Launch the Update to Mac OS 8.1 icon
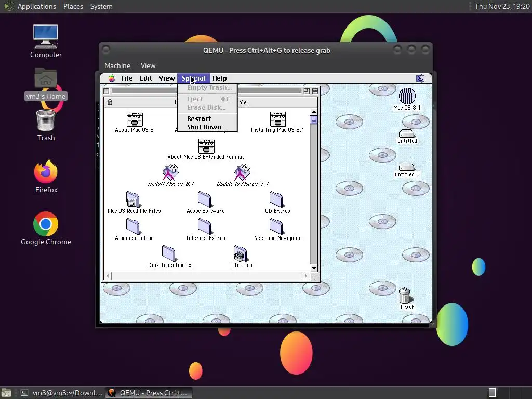Viewport: 532px width, 399px height. [242, 172]
